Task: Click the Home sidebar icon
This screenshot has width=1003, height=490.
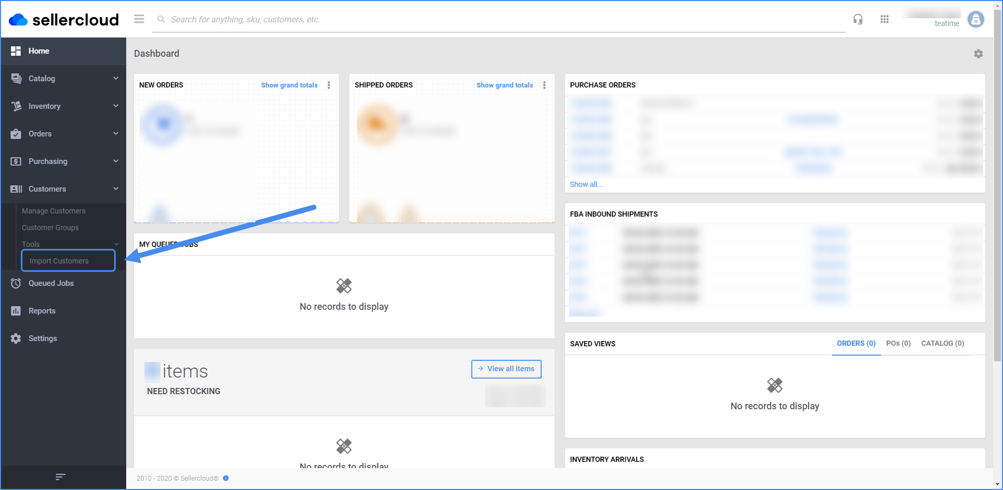Action: coord(16,51)
